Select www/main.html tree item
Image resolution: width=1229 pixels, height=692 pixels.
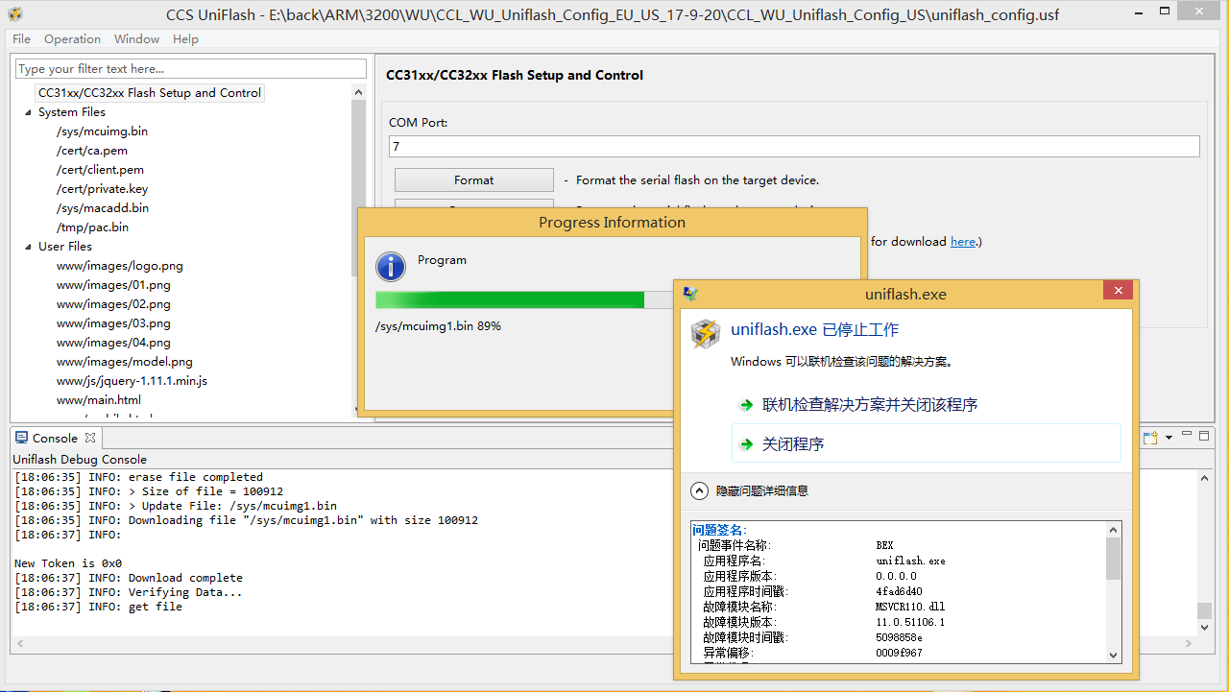click(99, 400)
